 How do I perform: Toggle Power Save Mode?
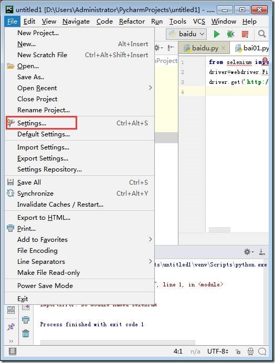[x=79, y=286]
